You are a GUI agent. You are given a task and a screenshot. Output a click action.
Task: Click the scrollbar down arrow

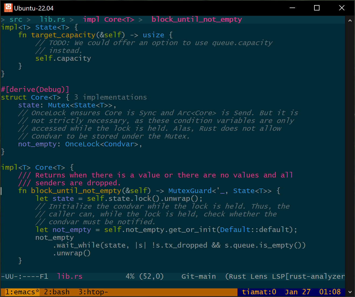point(350,292)
